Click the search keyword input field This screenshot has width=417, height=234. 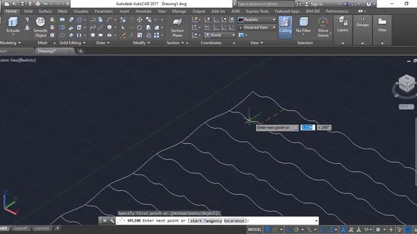[265, 4]
